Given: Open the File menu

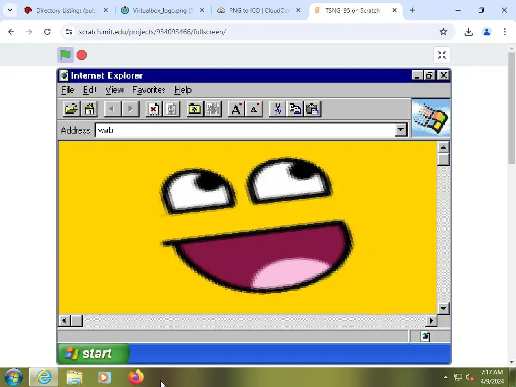Looking at the screenshot, I should 68,90.
